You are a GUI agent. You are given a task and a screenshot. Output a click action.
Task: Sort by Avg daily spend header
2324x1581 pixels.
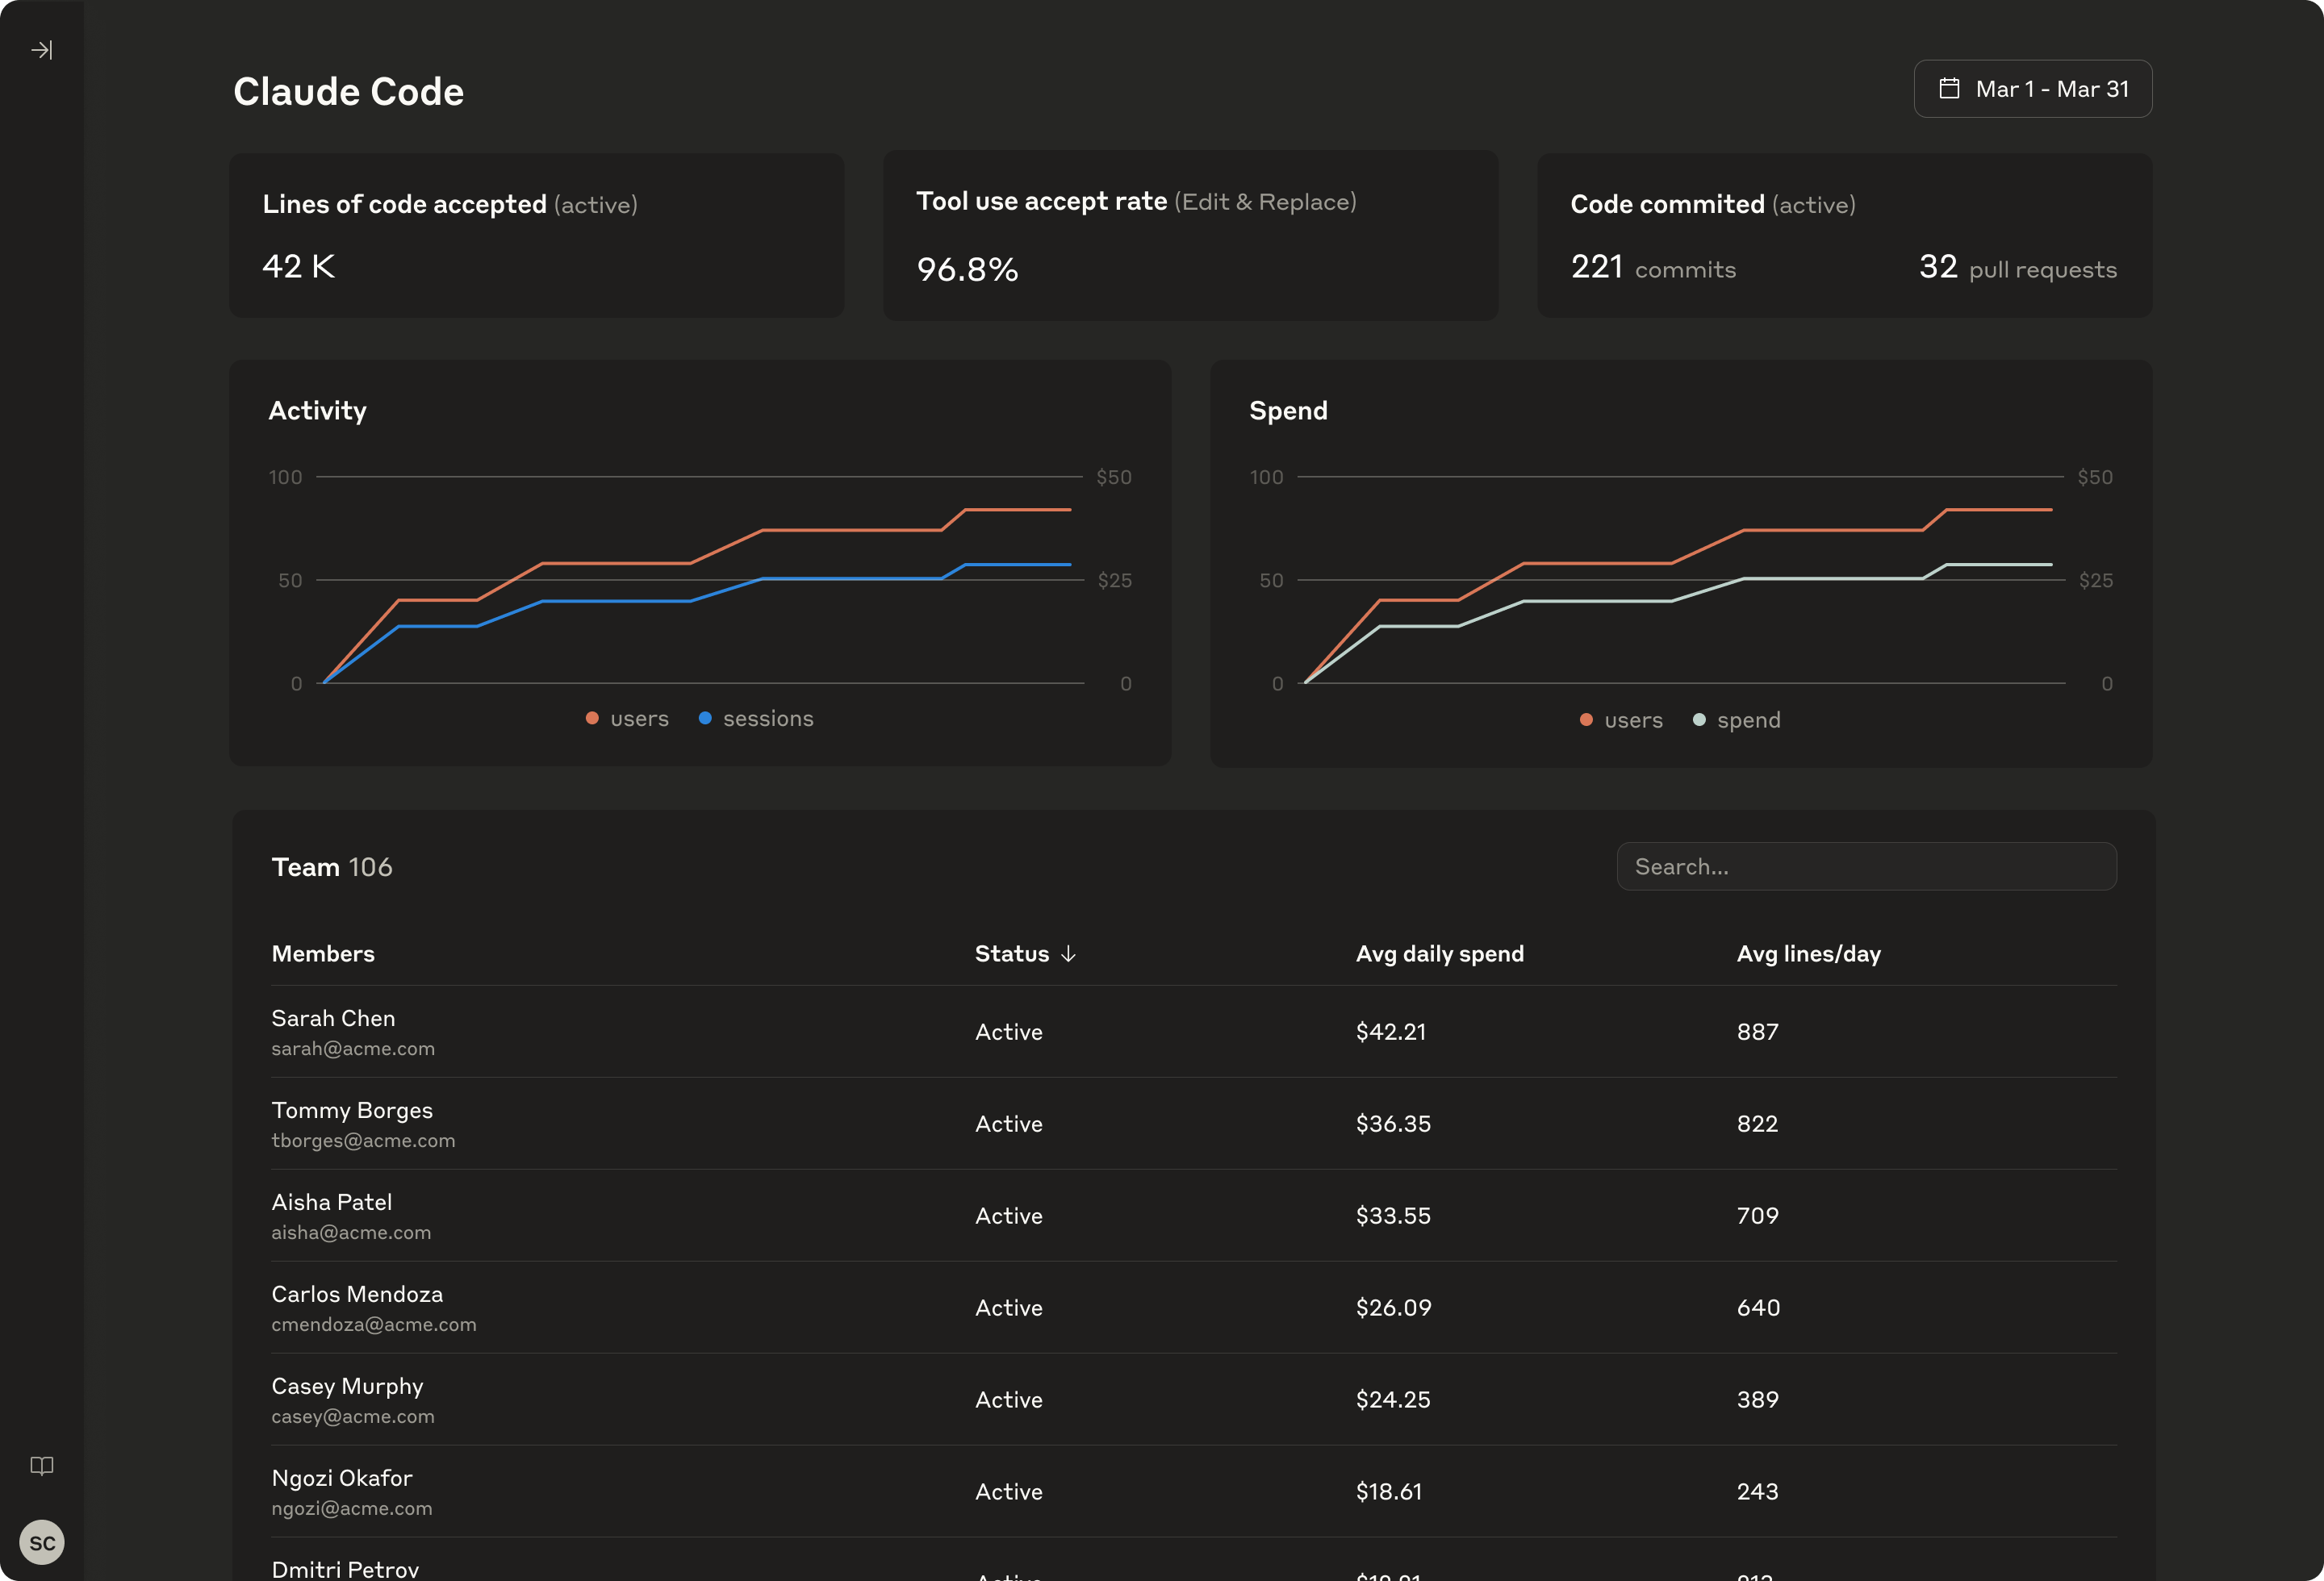pyautogui.click(x=1440, y=953)
